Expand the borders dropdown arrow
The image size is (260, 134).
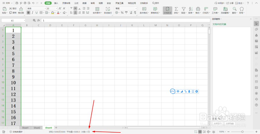(44, 13)
